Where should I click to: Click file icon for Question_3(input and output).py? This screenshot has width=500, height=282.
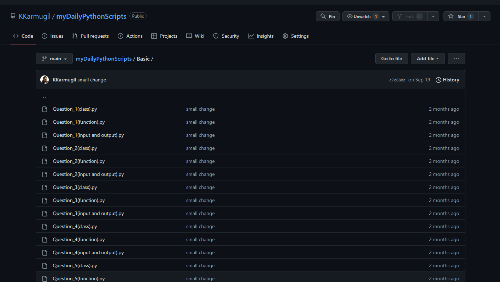(45, 213)
